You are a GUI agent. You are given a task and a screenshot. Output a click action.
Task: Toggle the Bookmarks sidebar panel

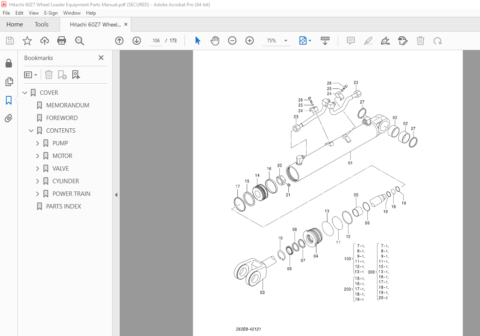click(9, 100)
